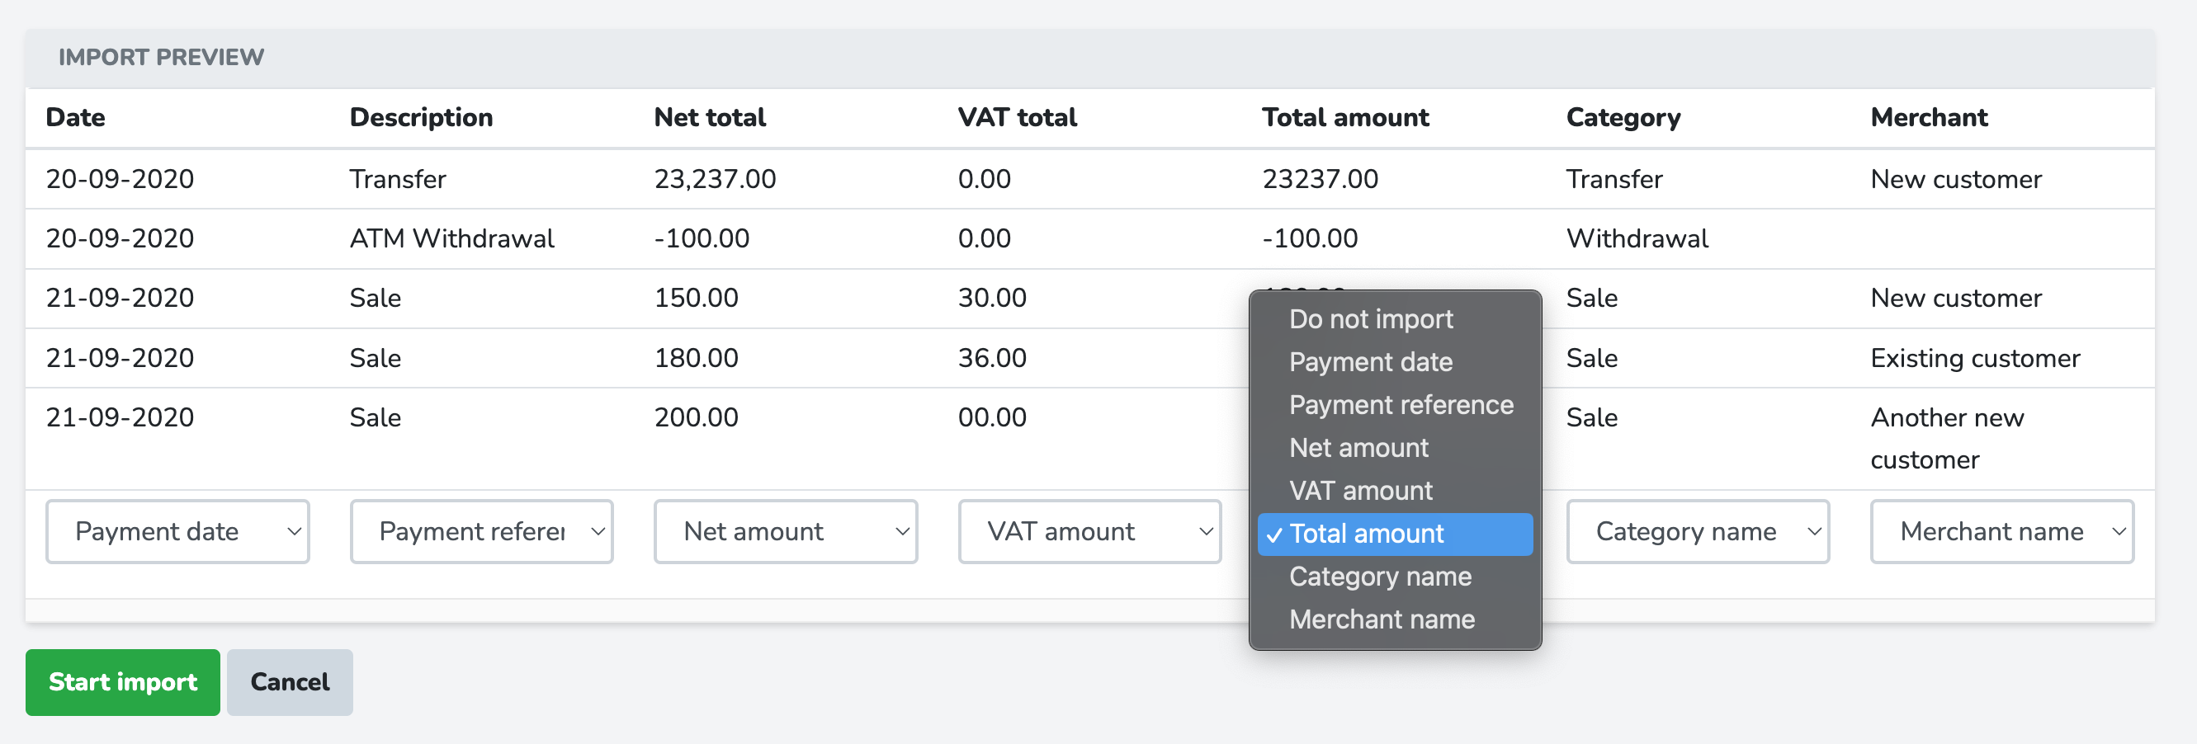Click the green Start import button
This screenshot has height=744, width=2197.
pos(122,682)
